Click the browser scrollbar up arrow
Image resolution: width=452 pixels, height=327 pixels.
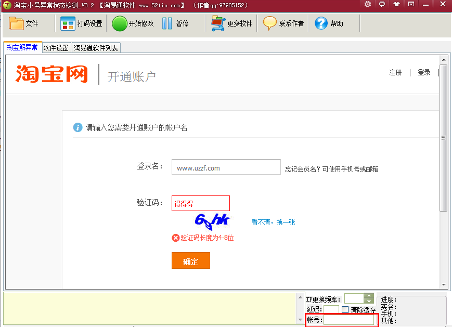444,60
